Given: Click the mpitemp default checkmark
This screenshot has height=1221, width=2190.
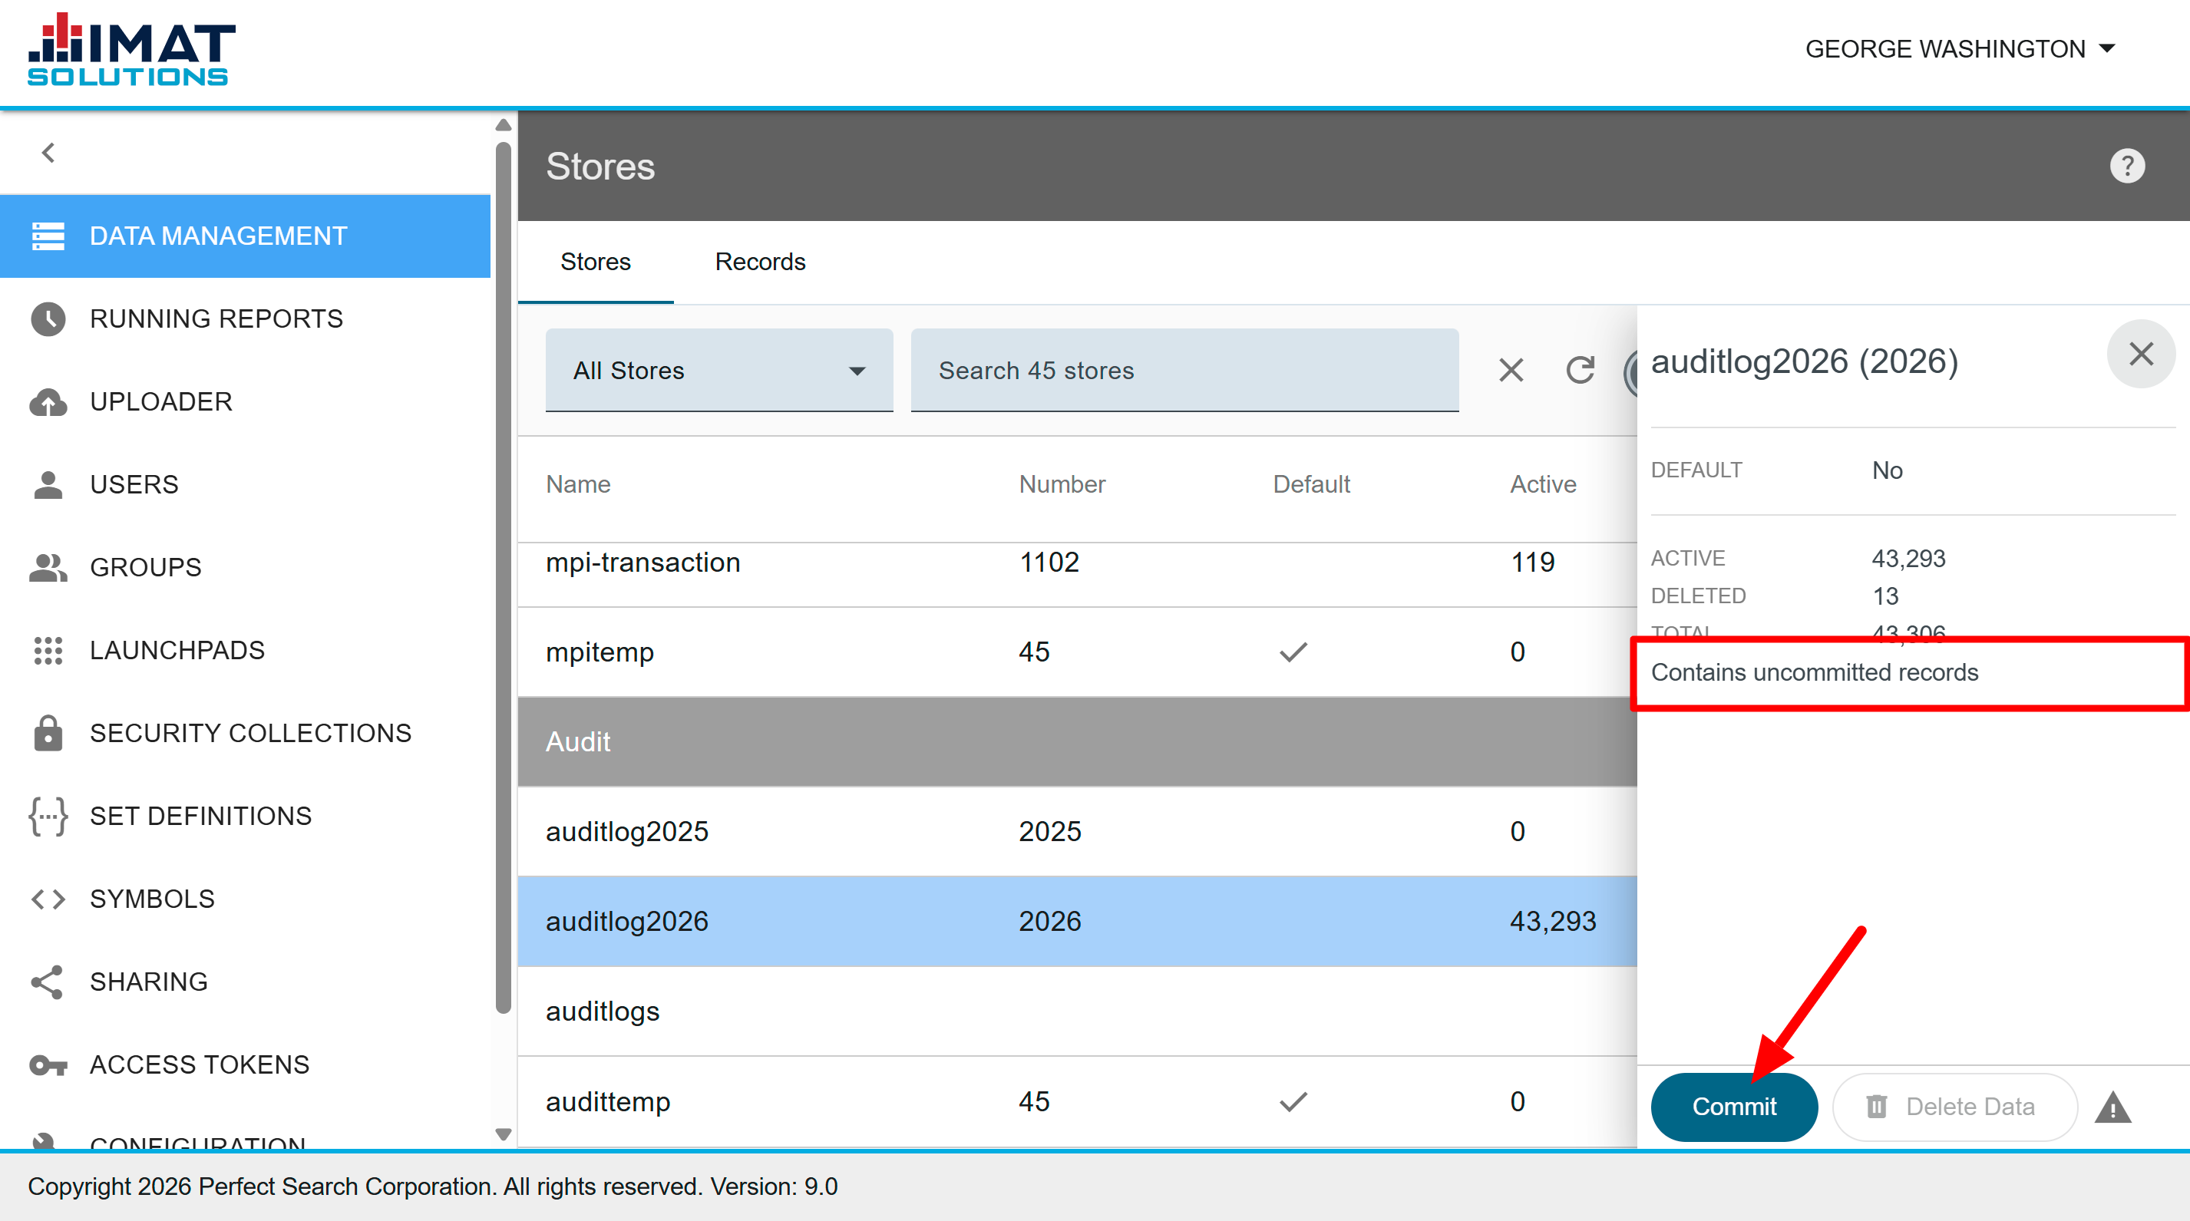Looking at the screenshot, I should click(1293, 652).
